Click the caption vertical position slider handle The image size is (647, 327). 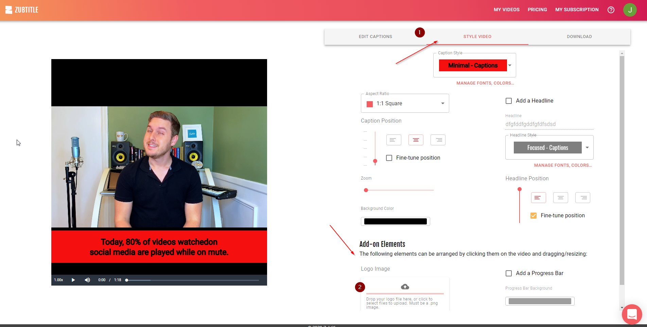click(x=375, y=161)
